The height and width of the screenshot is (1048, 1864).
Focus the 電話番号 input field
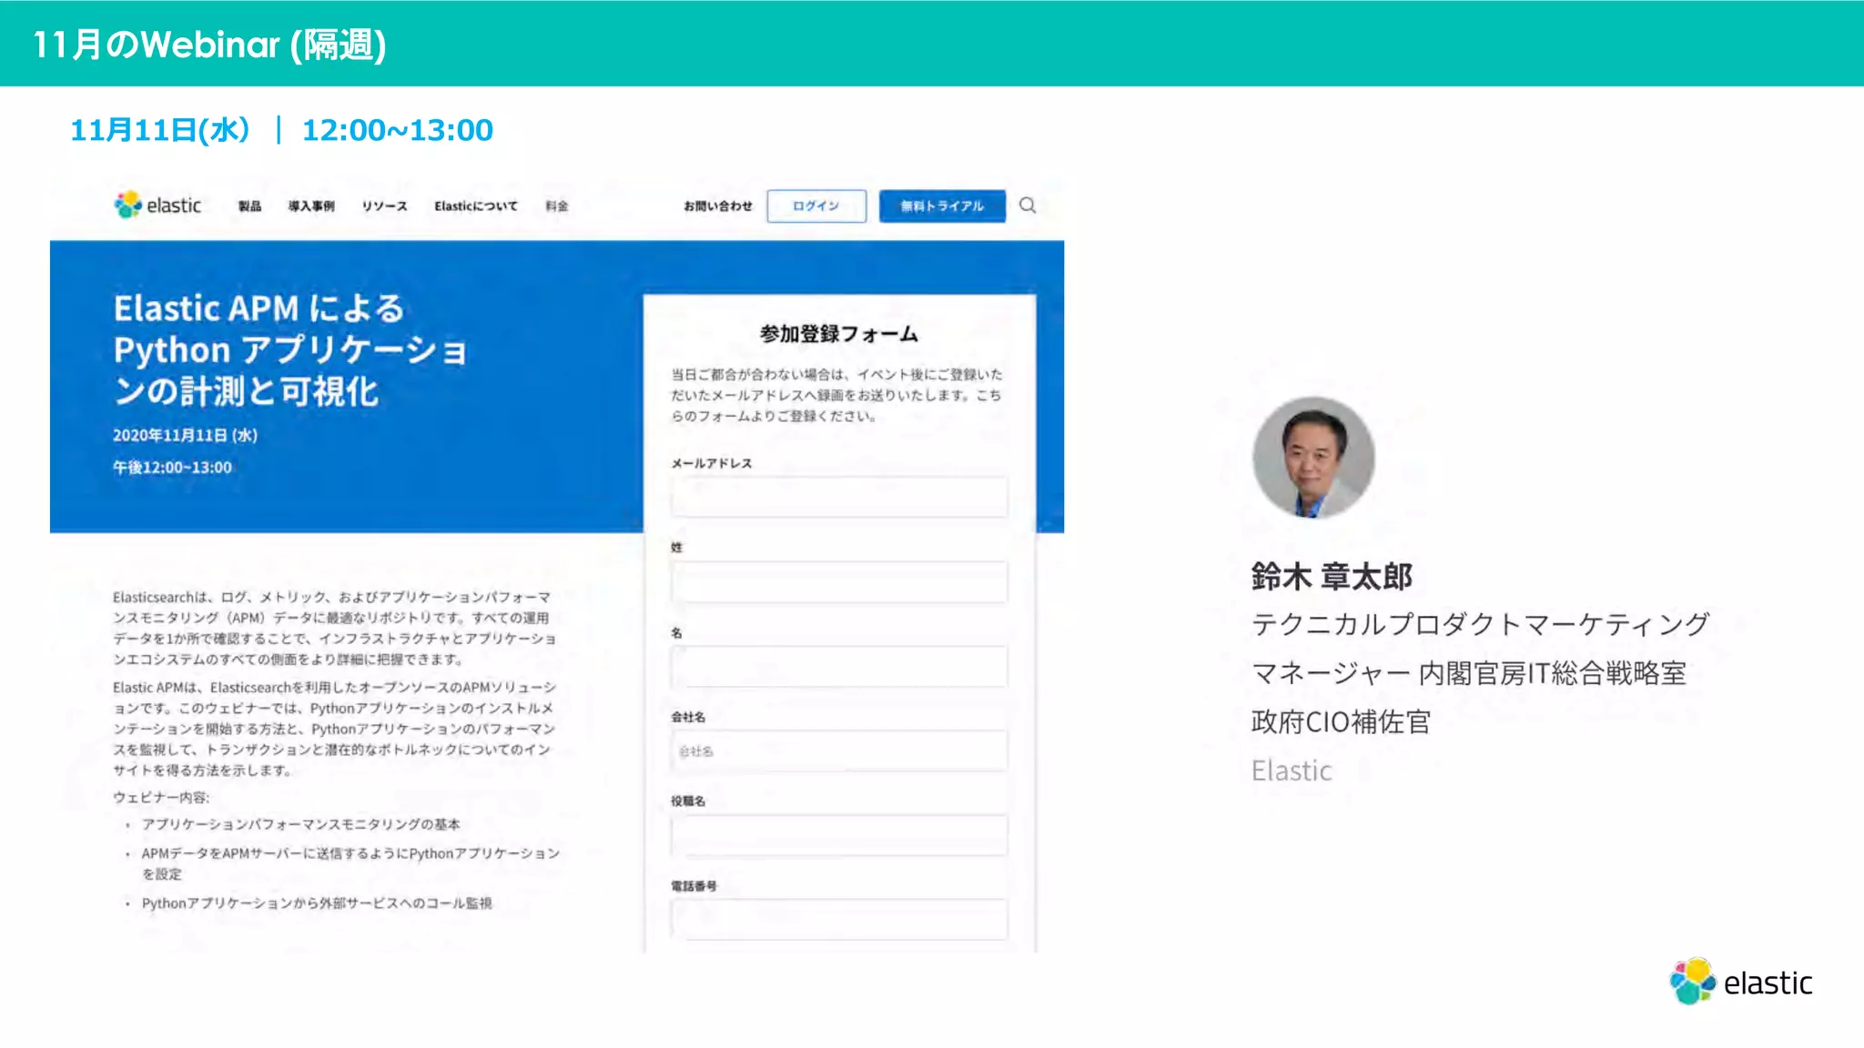(839, 919)
